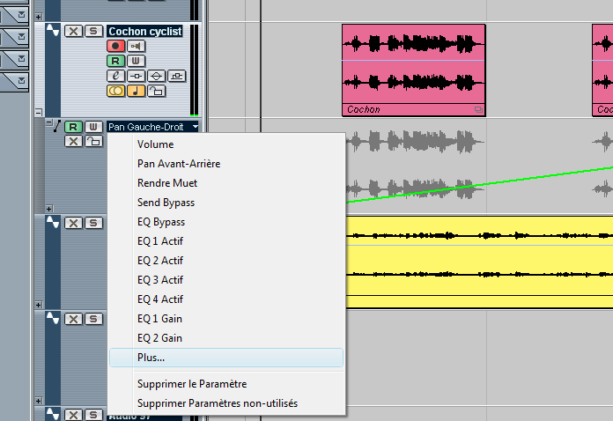The height and width of the screenshot is (421, 613).
Task: Enable record on Cochon cyclist track
Action: [x=115, y=46]
